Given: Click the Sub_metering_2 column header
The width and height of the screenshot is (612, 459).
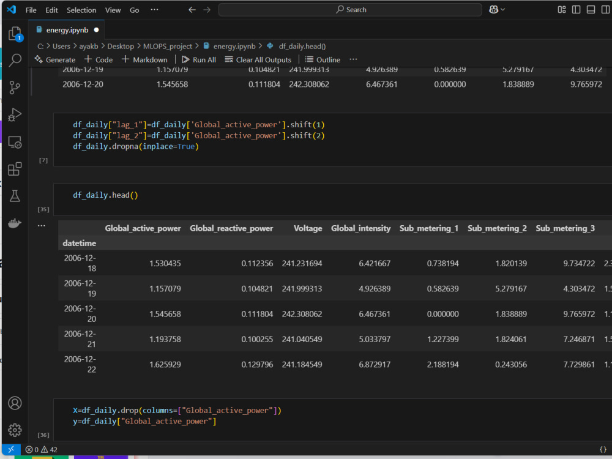Looking at the screenshot, I should 497,228.
